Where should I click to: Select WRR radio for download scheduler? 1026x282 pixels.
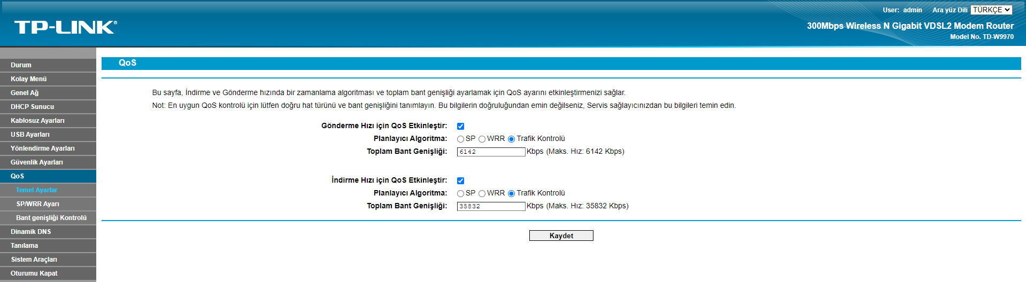482,193
